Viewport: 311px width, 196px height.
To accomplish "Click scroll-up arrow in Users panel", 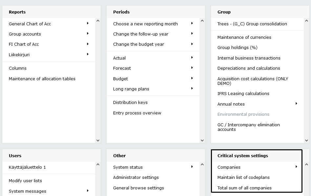I will click(x=98, y=164).
